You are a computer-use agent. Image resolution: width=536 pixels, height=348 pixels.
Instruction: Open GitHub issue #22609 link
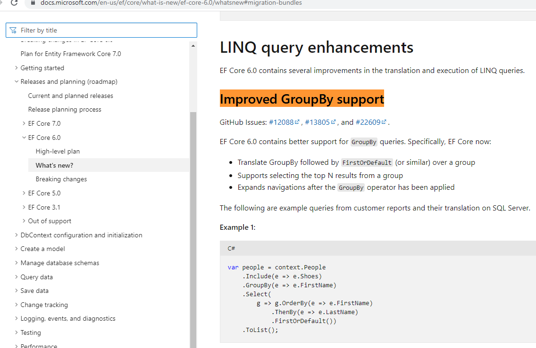(371, 122)
